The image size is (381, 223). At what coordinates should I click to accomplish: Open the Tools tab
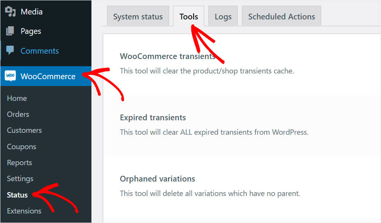[189, 16]
